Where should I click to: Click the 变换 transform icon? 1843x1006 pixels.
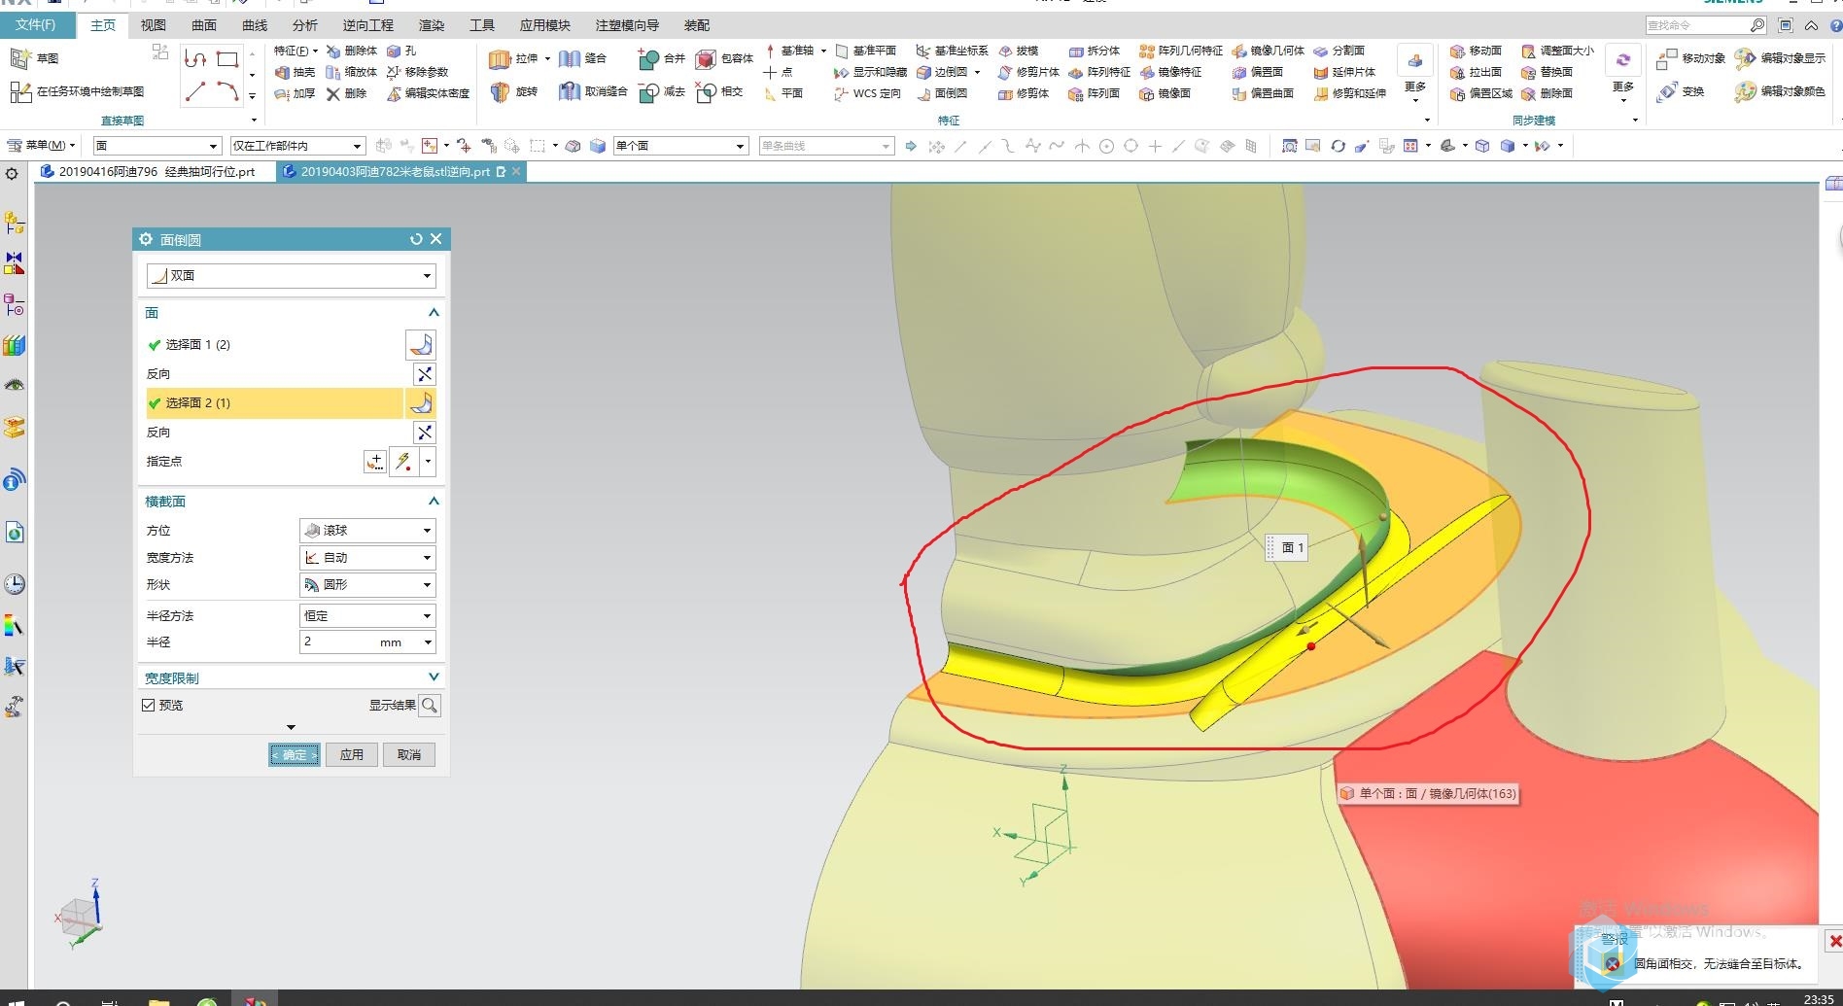(1666, 91)
